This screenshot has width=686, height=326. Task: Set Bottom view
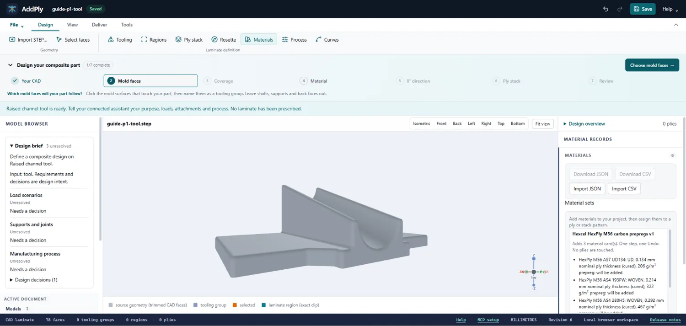518,124
